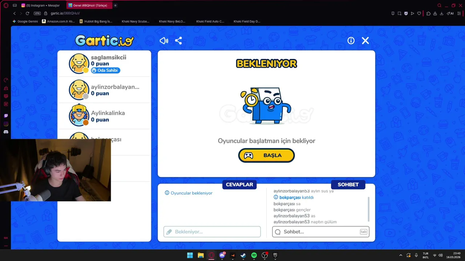Open the Hublot Big Bang bookmark
Viewport: 465px width, 261px height.
(96, 21)
